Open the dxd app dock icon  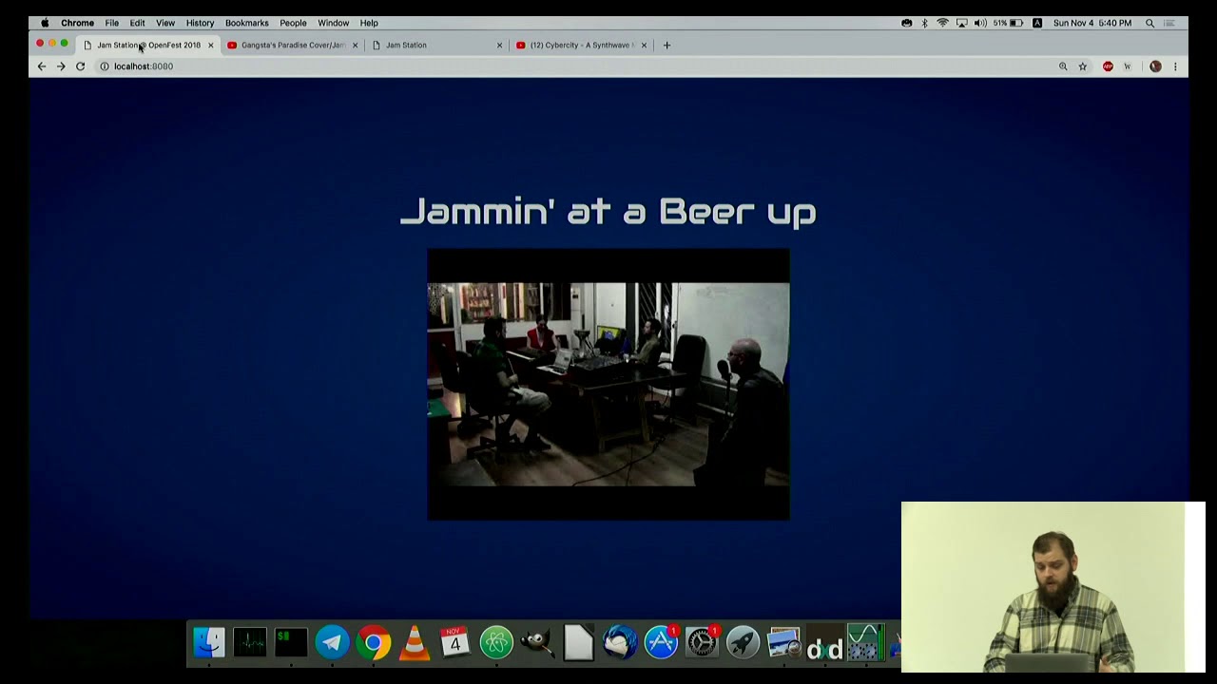pos(824,643)
